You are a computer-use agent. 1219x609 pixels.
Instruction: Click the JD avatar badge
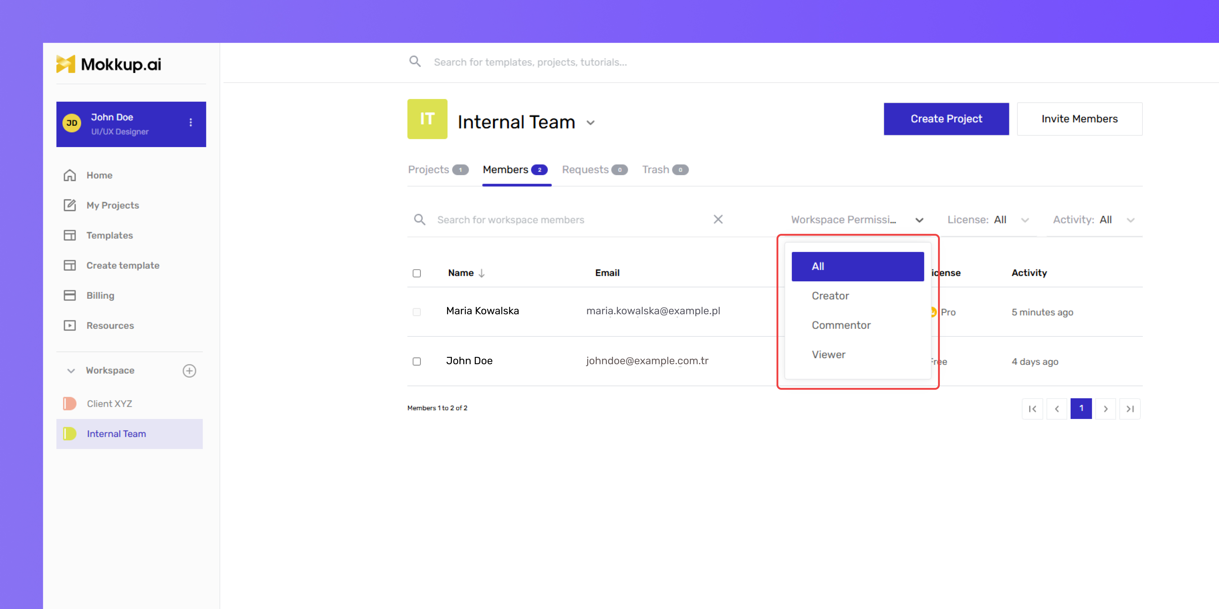point(72,123)
